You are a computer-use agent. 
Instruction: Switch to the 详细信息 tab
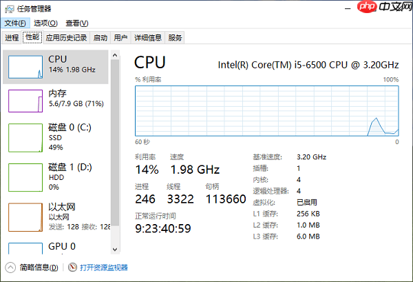click(x=148, y=38)
